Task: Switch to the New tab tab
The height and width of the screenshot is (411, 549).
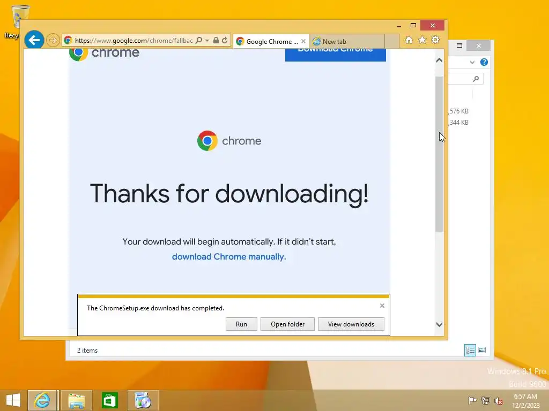Action: click(347, 42)
